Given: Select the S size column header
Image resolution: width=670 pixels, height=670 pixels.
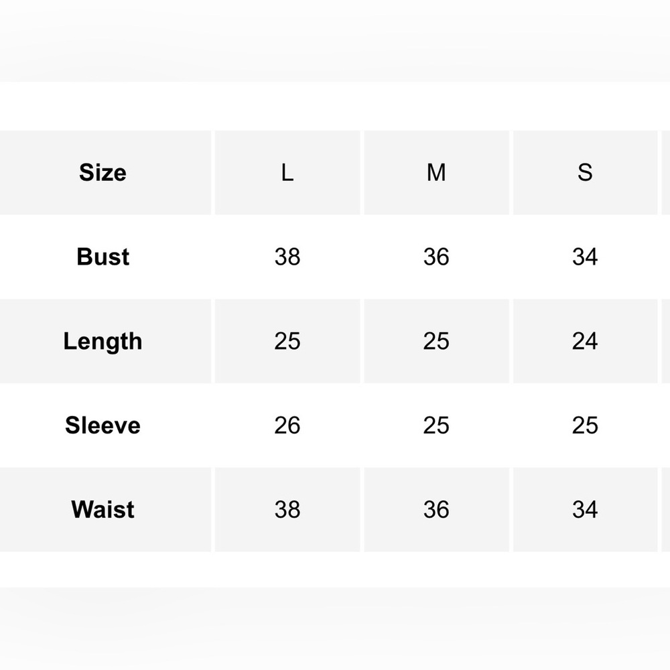Looking at the screenshot, I should (585, 173).
